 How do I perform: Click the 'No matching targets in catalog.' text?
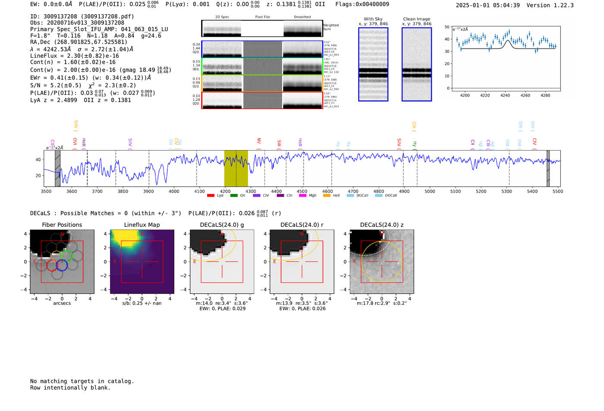[82, 381]
